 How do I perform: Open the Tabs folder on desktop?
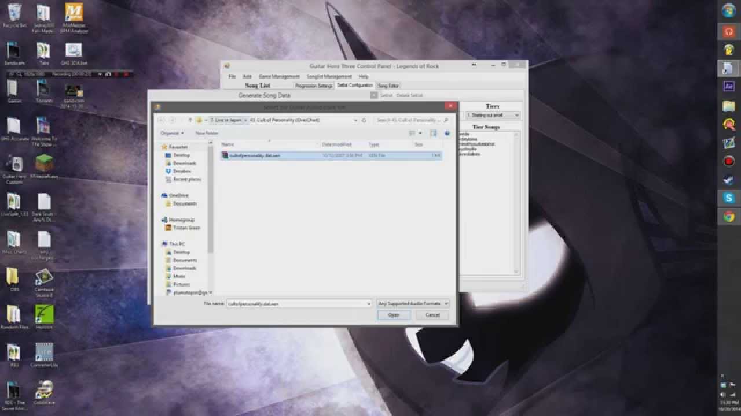point(43,54)
